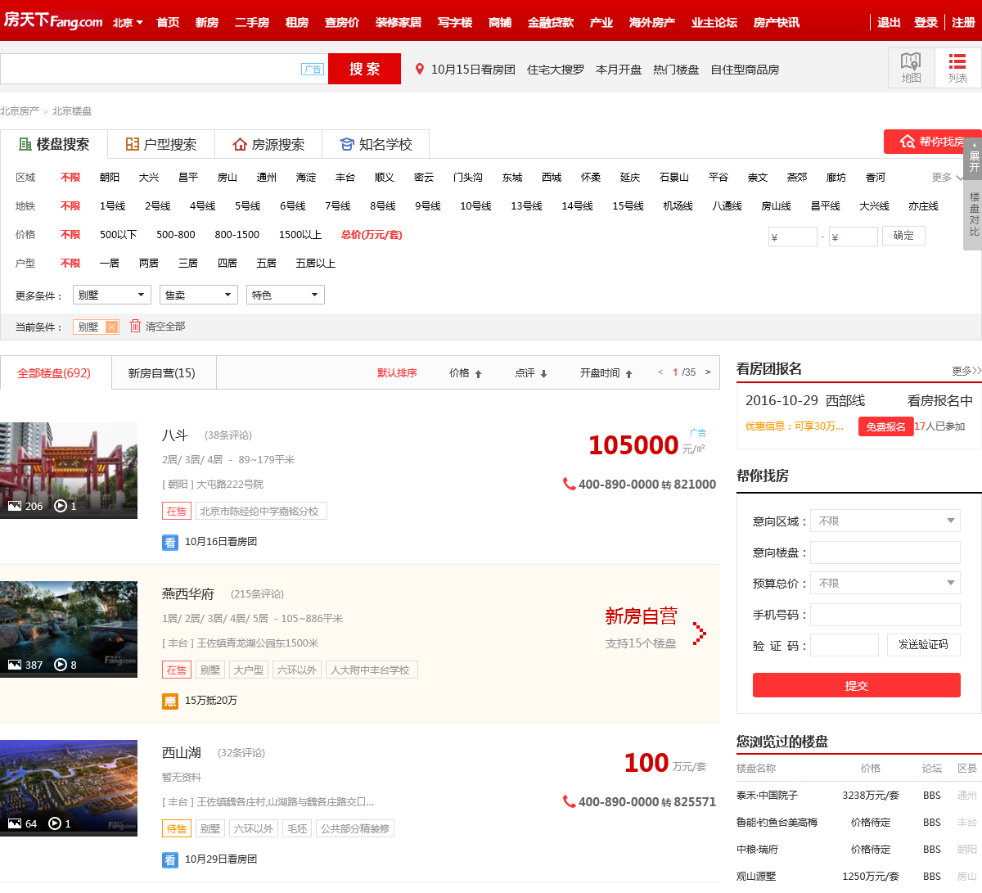This screenshot has width=982, height=893.
Task: Open 新房 in top navigation
Action: point(207,23)
